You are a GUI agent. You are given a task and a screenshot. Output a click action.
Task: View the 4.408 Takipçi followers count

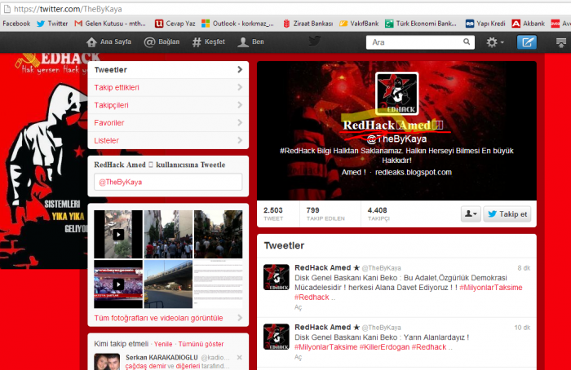click(378, 214)
